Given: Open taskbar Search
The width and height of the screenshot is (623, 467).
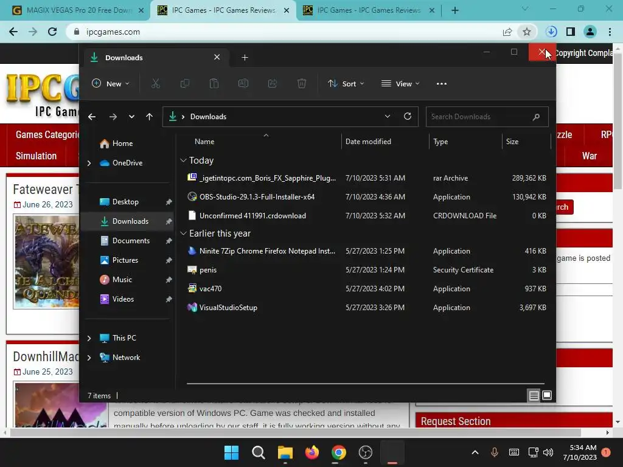Looking at the screenshot, I should [258, 452].
